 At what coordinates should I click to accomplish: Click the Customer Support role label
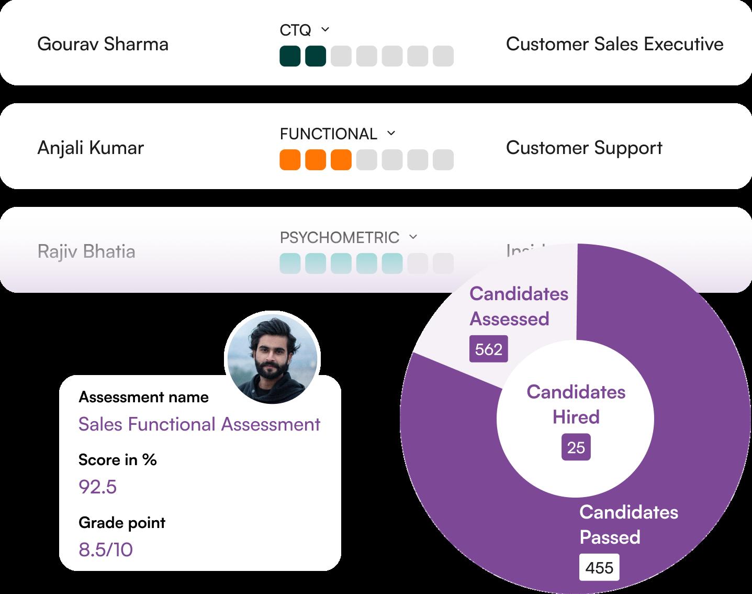[x=584, y=148]
